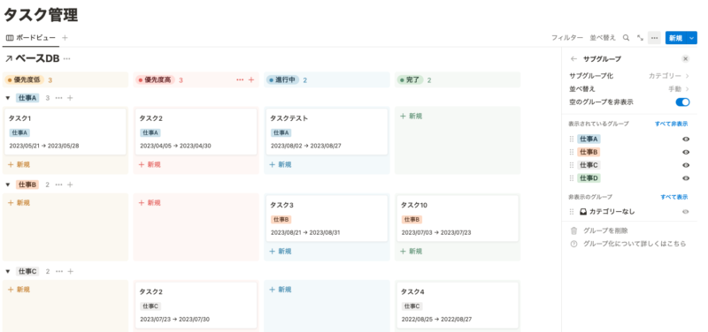Image resolution: width=708 pixels, height=332 pixels.
Task: Click the expand full-page arrows icon
Action: click(x=640, y=38)
